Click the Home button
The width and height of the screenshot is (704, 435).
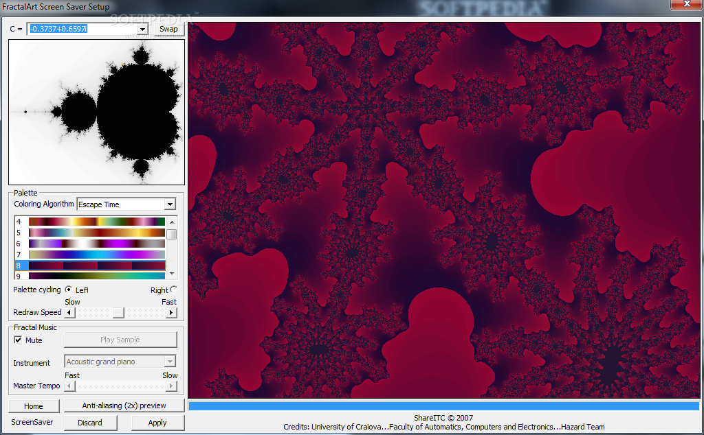click(34, 406)
